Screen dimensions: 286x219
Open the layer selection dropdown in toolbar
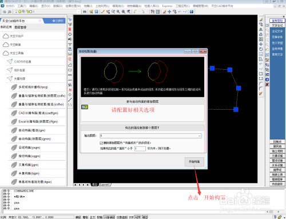79,11
